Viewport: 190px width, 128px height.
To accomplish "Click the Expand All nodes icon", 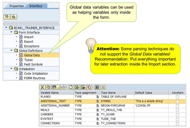I will (7, 17).
